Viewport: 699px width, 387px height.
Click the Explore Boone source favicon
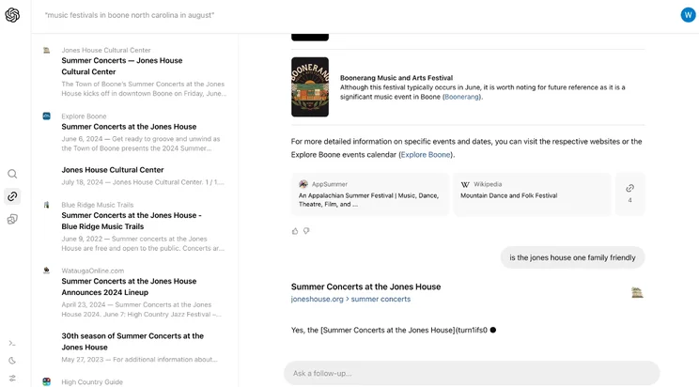tap(46, 116)
